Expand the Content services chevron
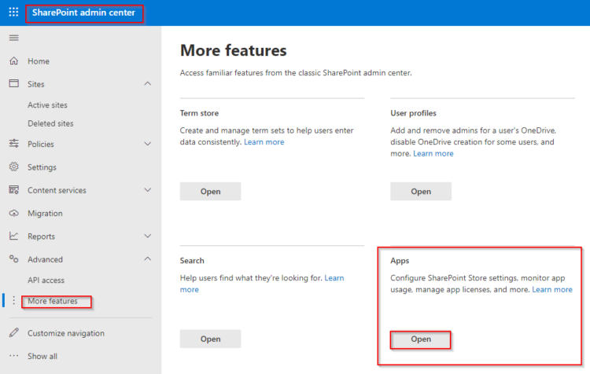This screenshot has height=374, width=590. 148,190
